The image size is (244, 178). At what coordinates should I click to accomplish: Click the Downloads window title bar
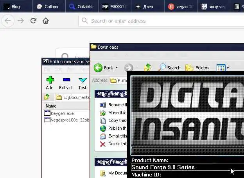[x=167, y=47]
